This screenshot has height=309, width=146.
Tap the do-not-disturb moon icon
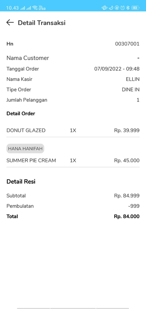tap(111, 8)
